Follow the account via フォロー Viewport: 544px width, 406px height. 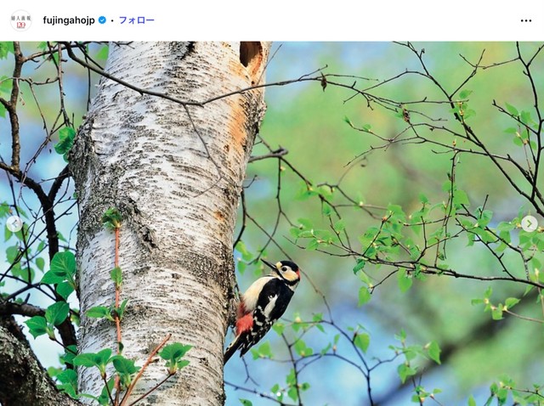tap(136, 20)
